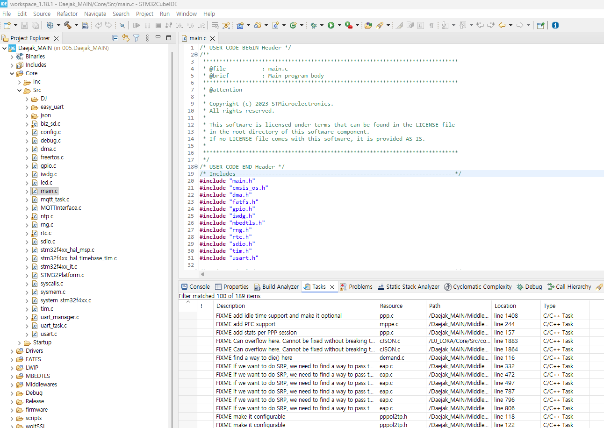This screenshot has width=604, height=428.
Task: Expand the Middlewares folder node
Action: tap(12, 385)
